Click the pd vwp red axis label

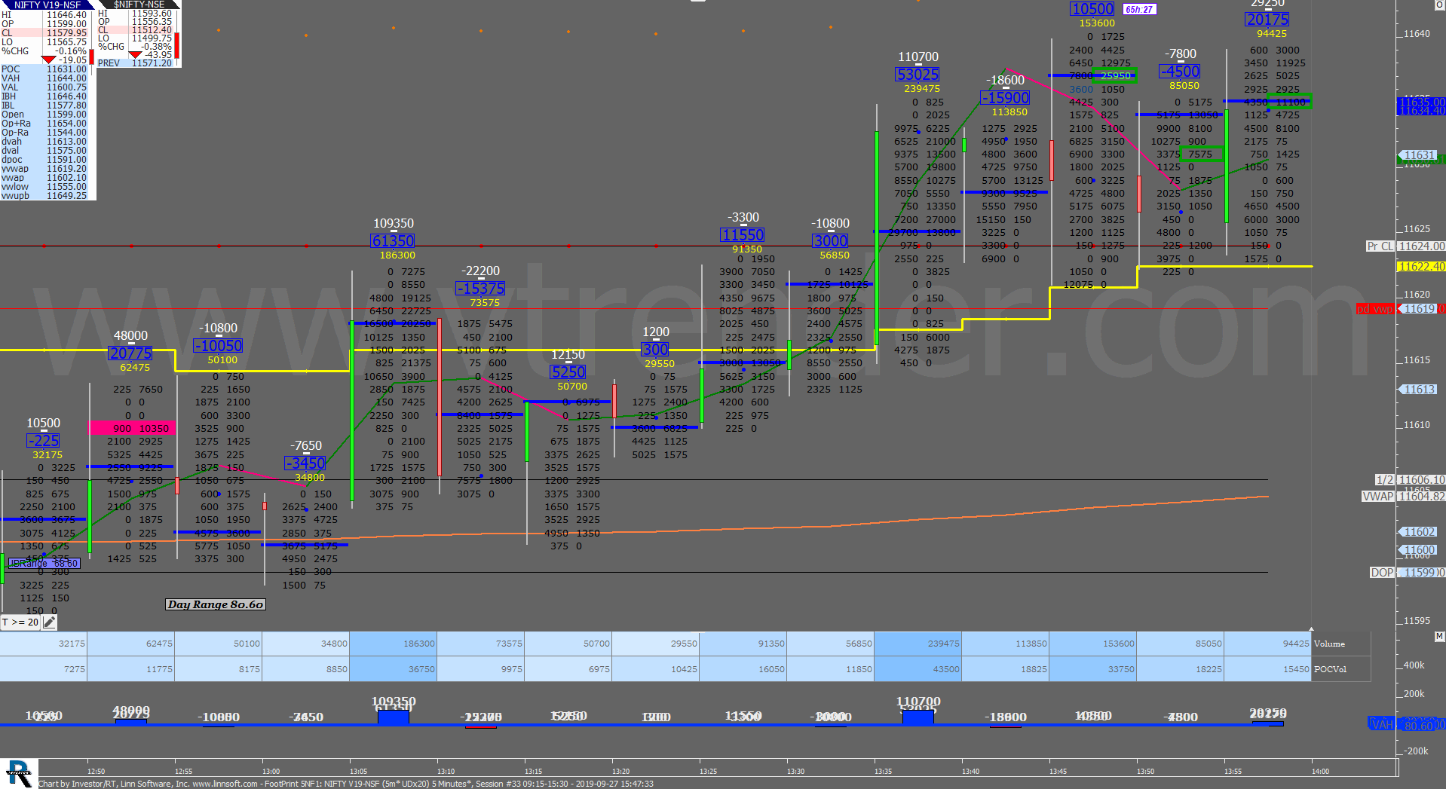tap(1374, 309)
